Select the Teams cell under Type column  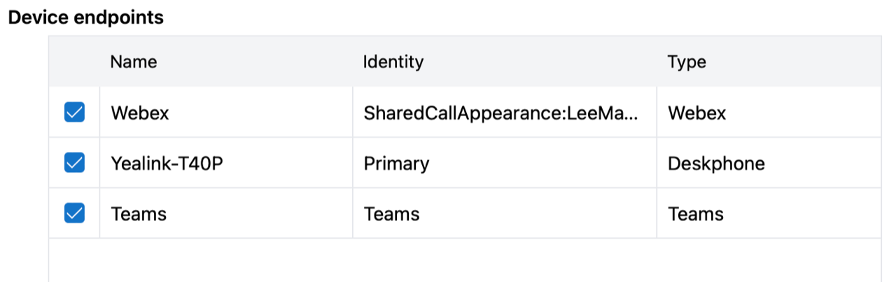pos(696,214)
